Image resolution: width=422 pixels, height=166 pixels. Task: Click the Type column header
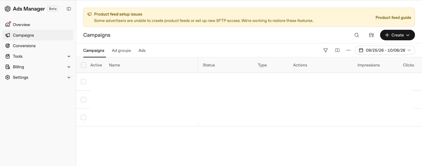tap(262, 65)
